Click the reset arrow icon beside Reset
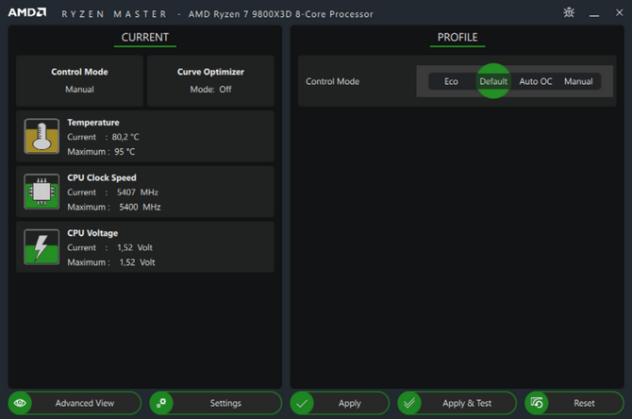This screenshot has height=419, width=632. pos(537,403)
